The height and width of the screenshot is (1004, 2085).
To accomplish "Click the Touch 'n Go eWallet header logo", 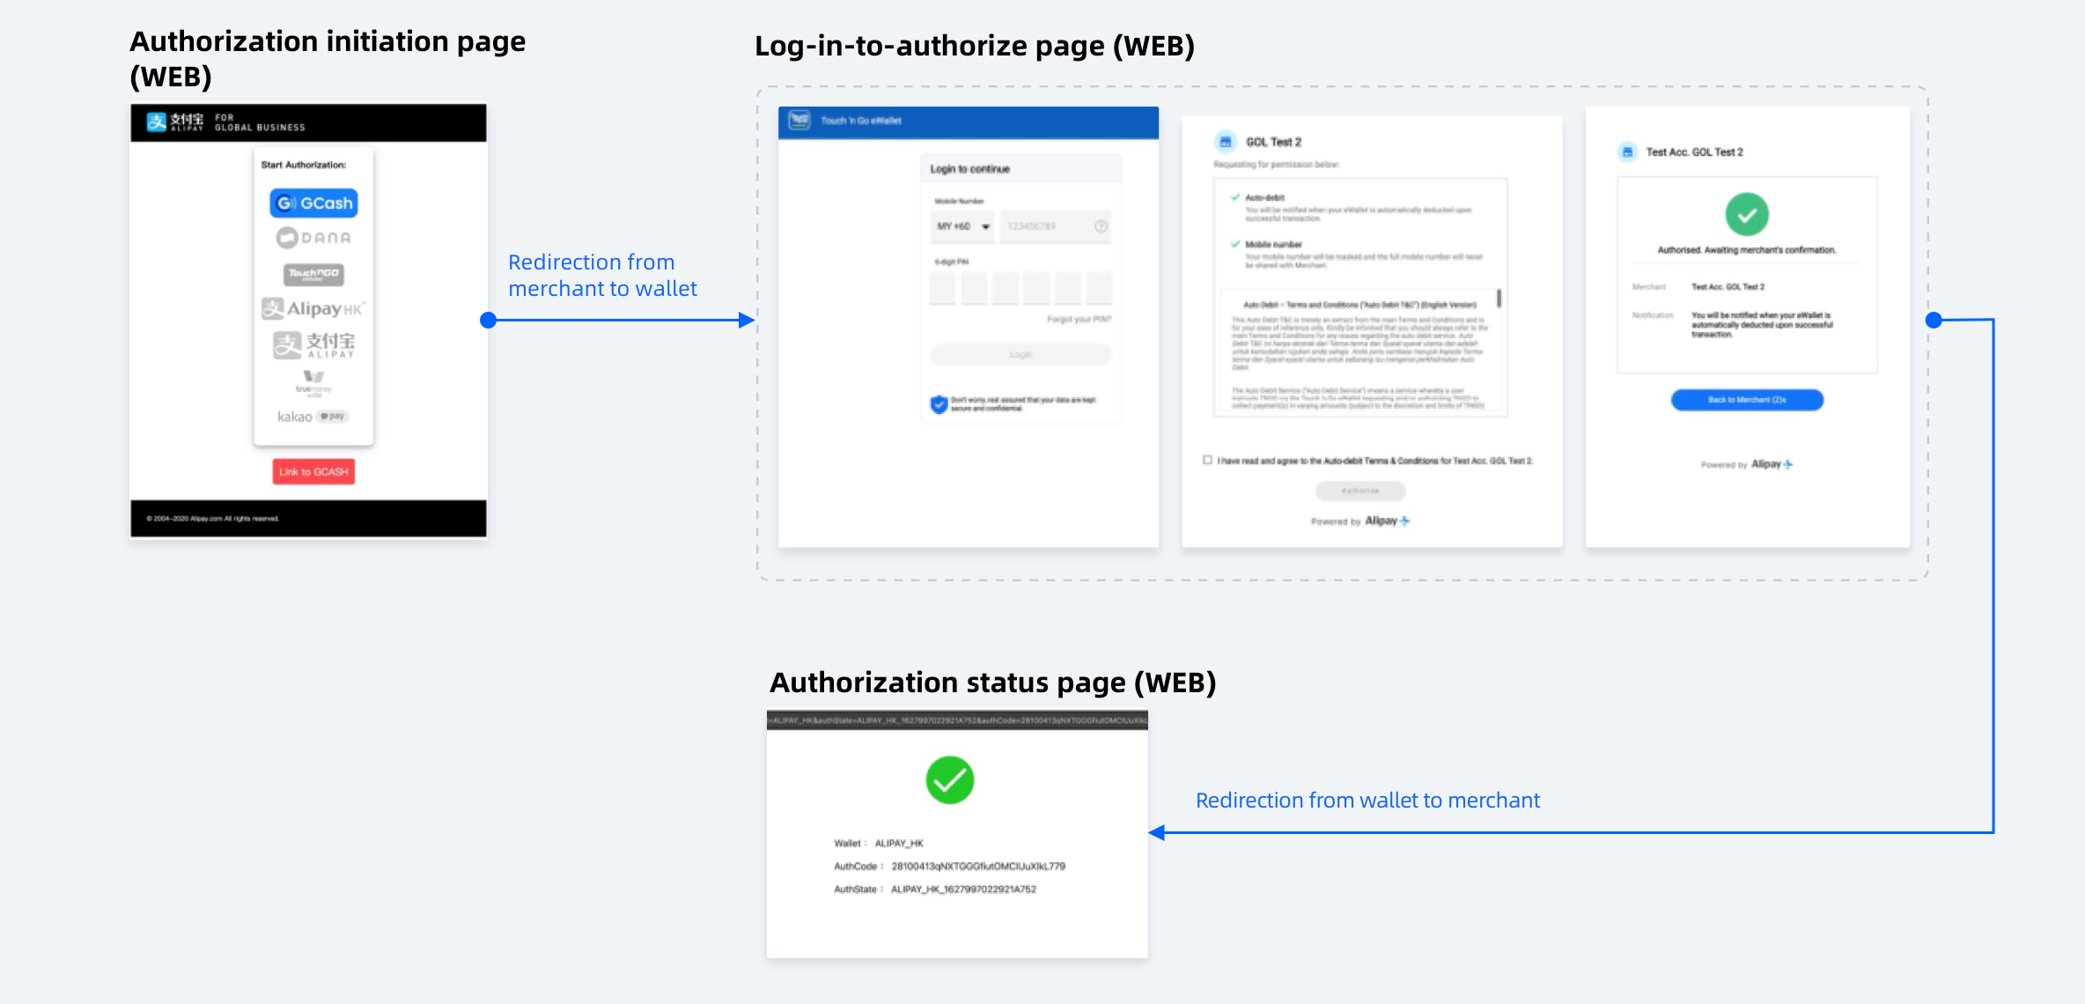I will [799, 121].
